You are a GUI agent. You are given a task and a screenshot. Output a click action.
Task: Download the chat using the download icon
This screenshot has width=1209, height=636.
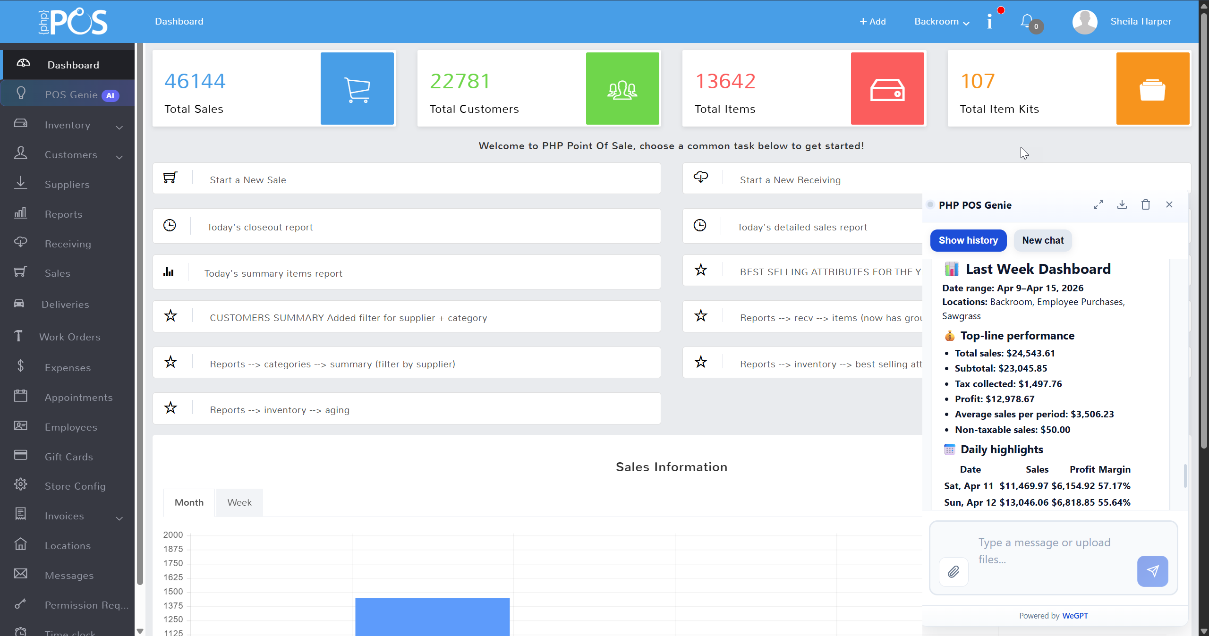(1122, 204)
